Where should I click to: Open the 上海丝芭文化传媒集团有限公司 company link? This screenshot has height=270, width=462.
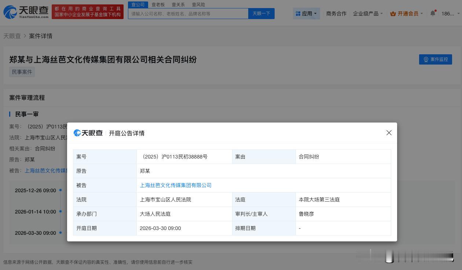click(176, 185)
